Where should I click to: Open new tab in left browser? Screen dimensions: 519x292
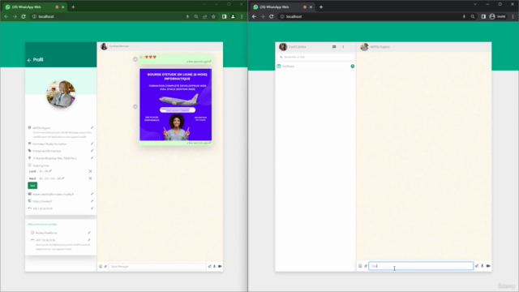(x=73, y=7)
